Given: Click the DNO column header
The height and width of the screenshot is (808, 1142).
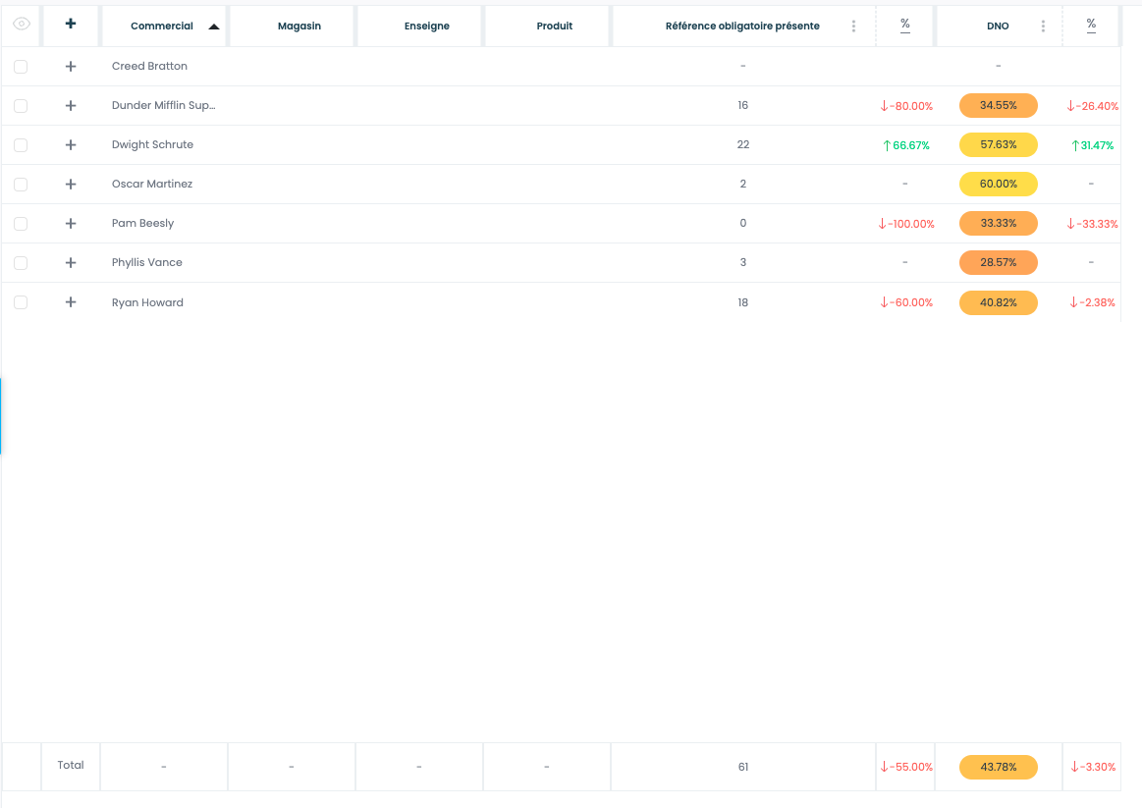Looking at the screenshot, I should [x=998, y=27].
